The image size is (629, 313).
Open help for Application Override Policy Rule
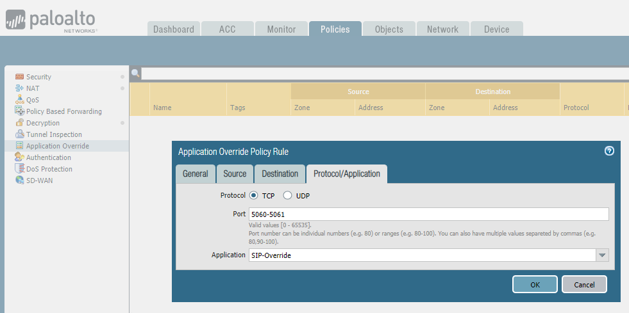point(609,151)
